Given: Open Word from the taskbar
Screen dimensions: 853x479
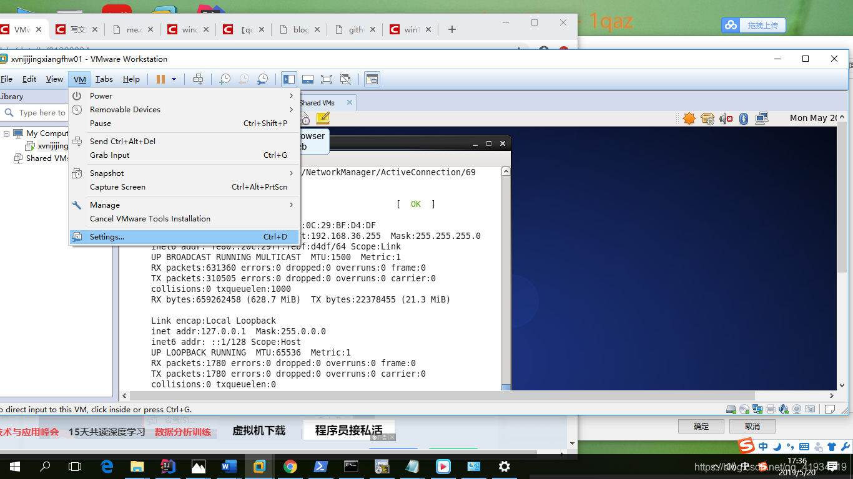Looking at the screenshot, I should tap(229, 467).
